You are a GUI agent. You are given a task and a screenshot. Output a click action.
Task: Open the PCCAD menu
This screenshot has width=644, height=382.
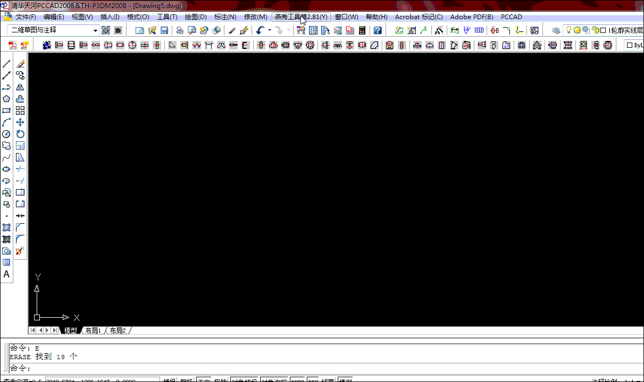[x=512, y=17]
